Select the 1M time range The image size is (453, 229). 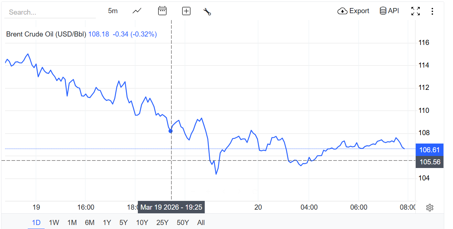coord(72,222)
